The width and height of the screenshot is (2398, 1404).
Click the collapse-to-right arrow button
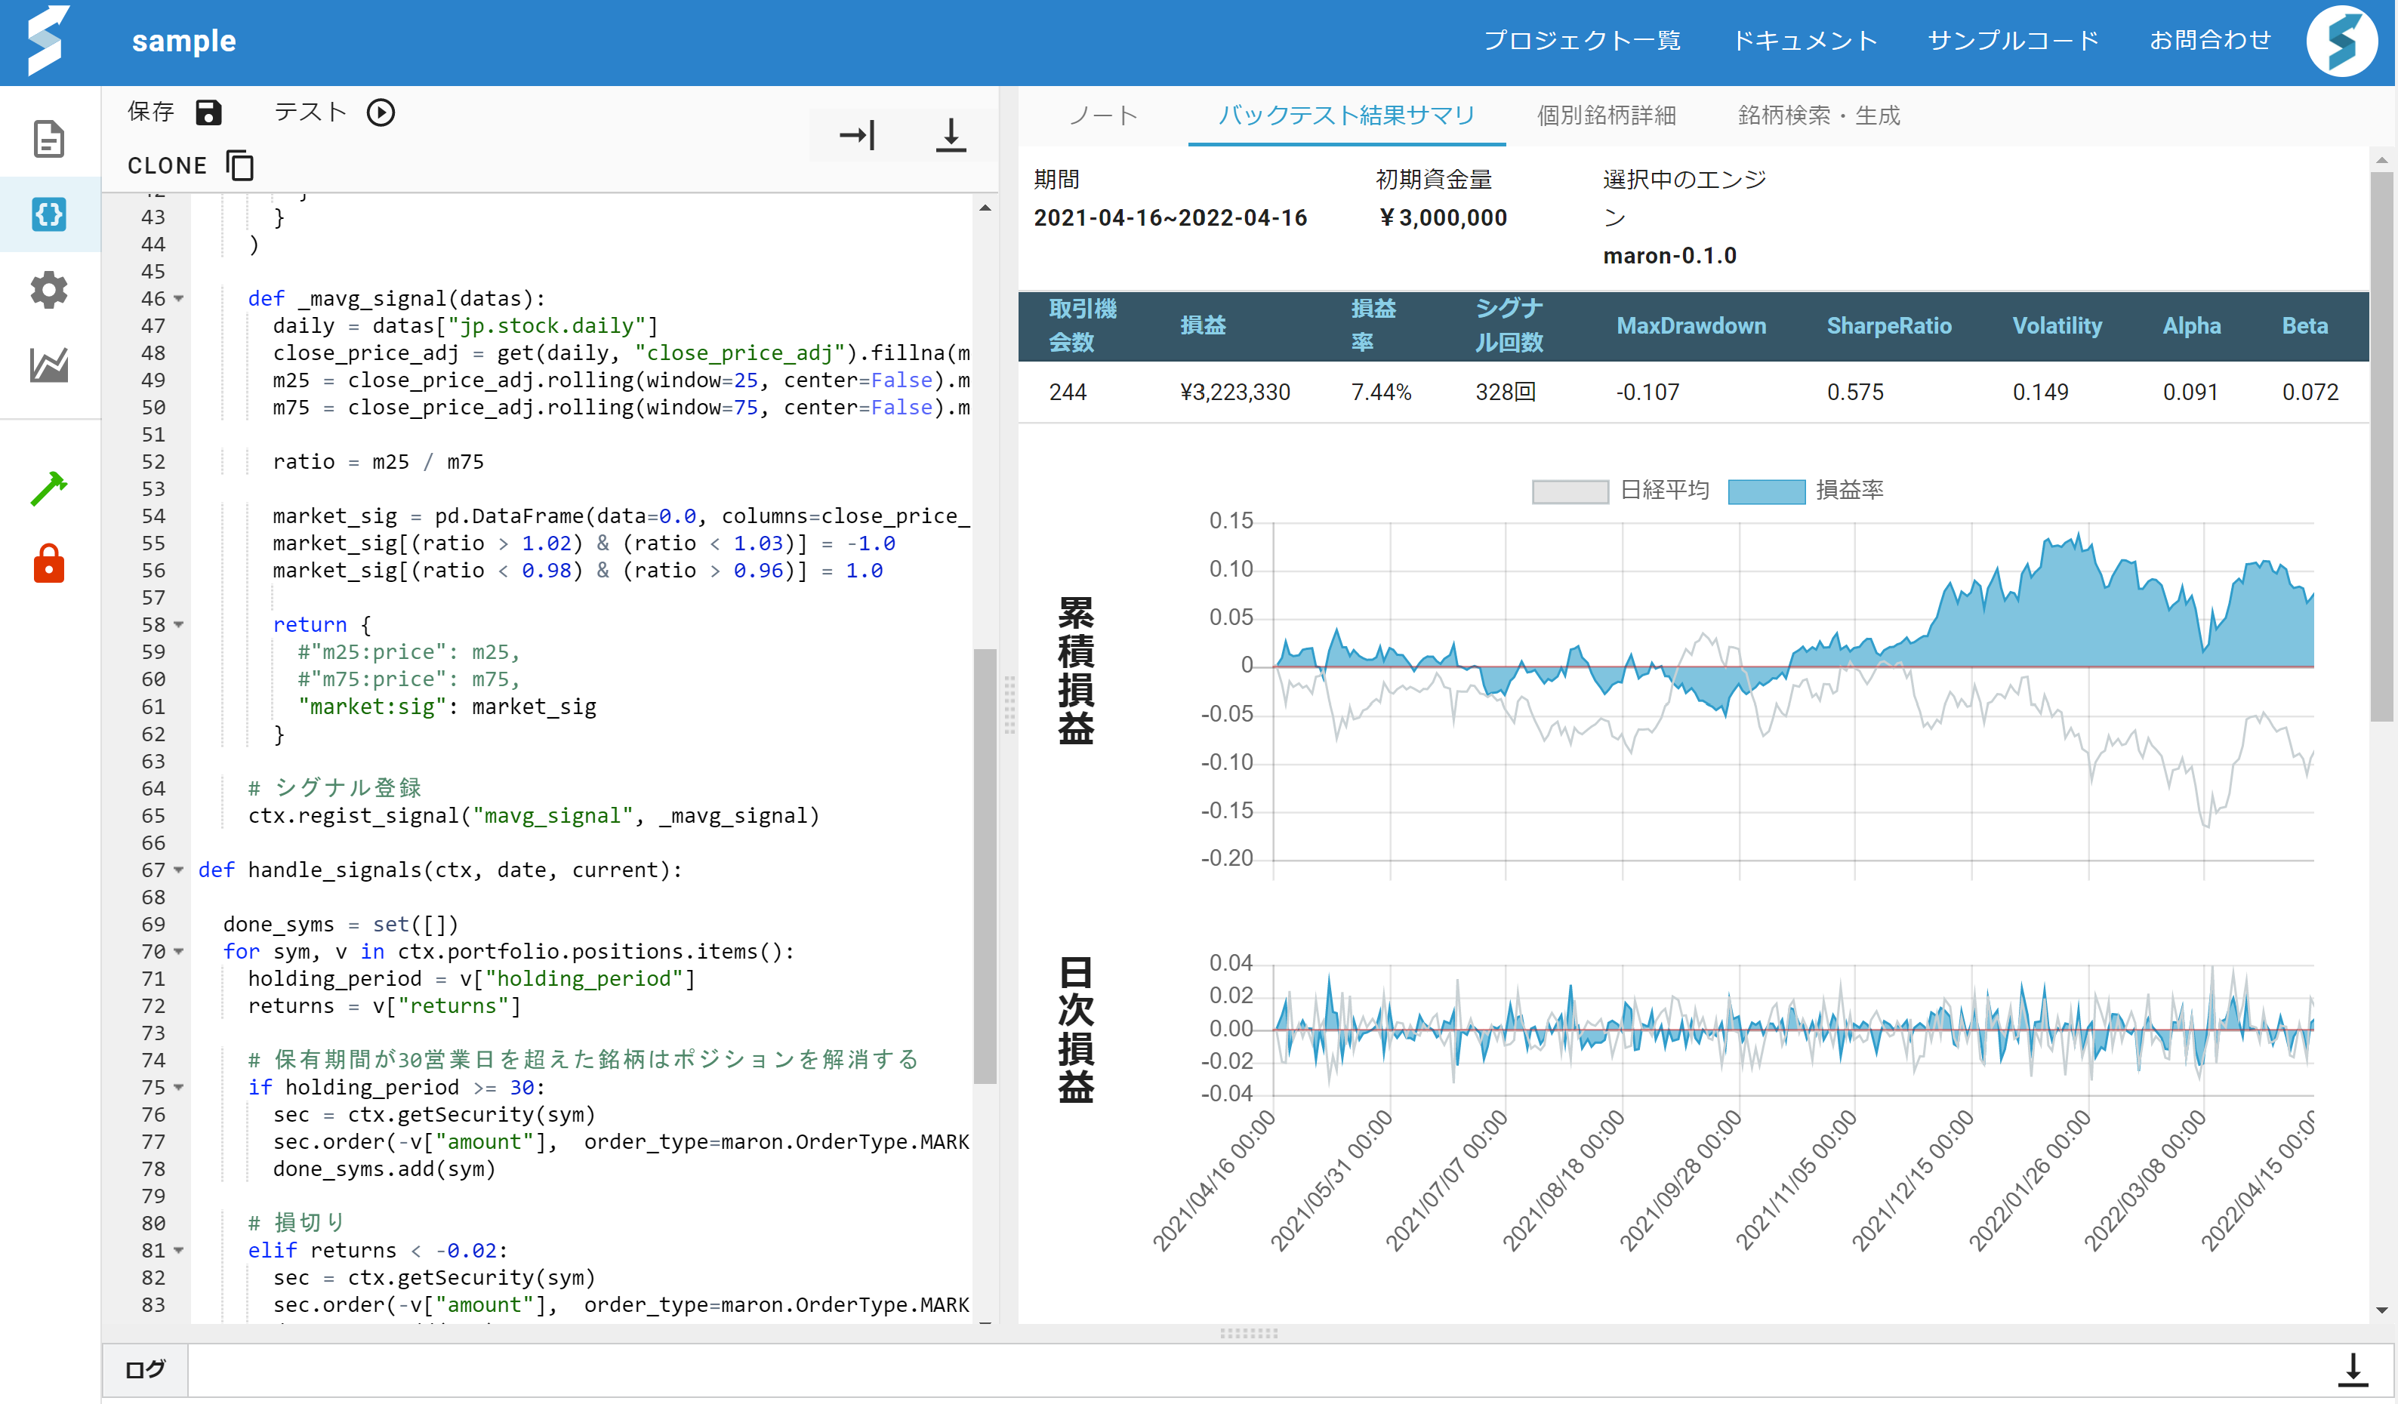[x=856, y=135]
